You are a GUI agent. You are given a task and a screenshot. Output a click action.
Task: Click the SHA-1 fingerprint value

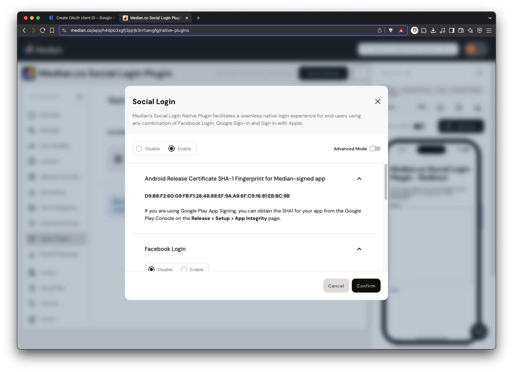pyautogui.click(x=217, y=196)
